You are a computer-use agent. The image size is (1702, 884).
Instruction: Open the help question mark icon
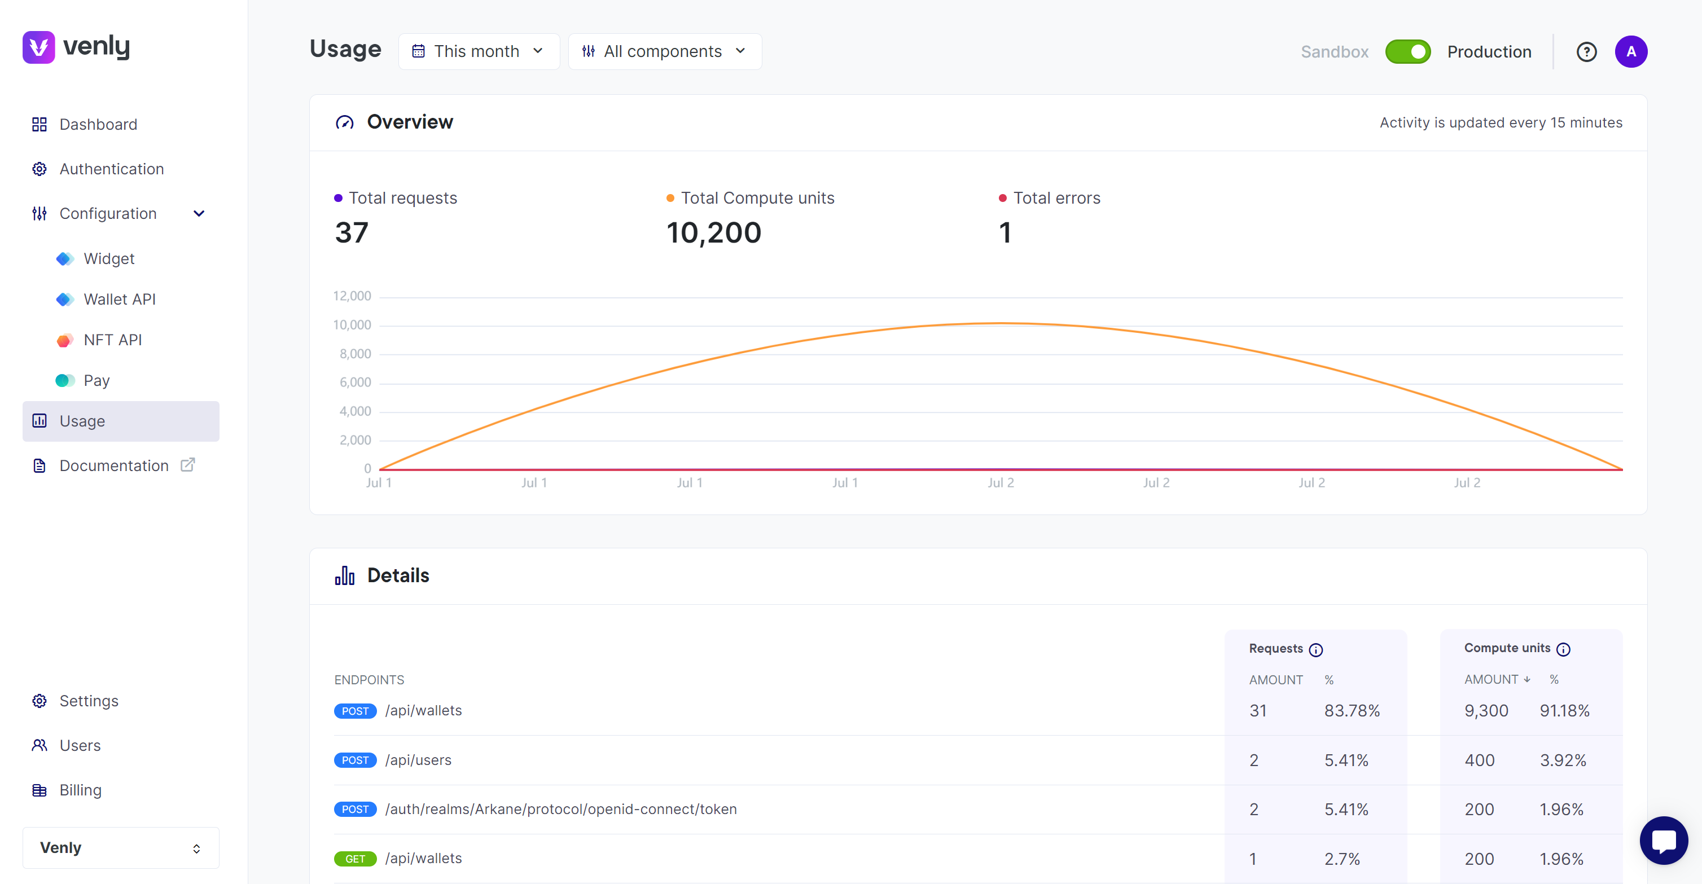[1586, 51]
